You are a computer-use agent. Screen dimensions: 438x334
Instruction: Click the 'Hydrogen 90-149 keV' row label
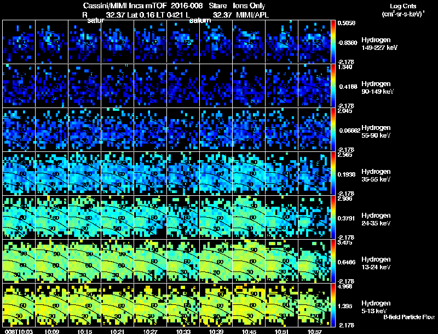pyautogui.click(x=377, y=88)
